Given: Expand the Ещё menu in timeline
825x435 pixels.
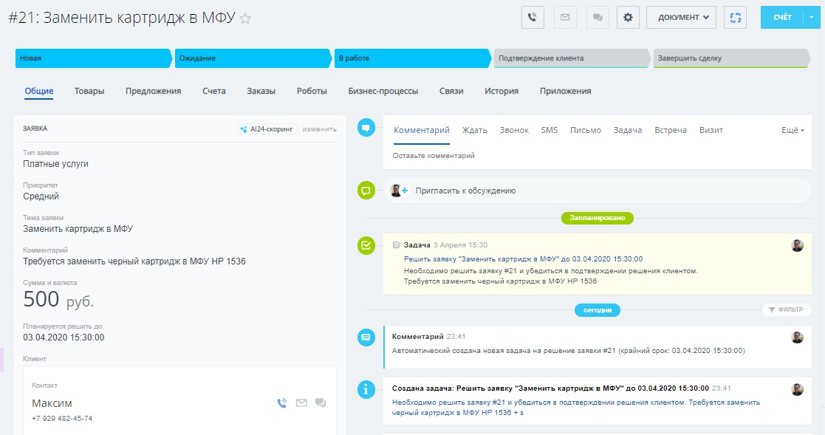Looking at the screenshot, I should 793,130.
